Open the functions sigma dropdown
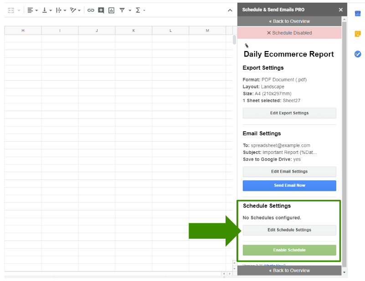 coord(140,10)
